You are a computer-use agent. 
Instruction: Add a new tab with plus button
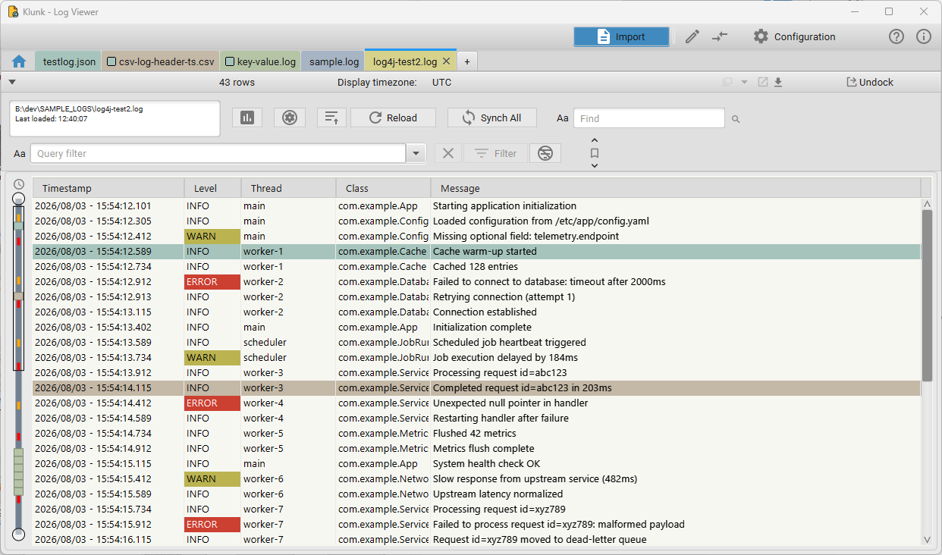pos(466,61)
